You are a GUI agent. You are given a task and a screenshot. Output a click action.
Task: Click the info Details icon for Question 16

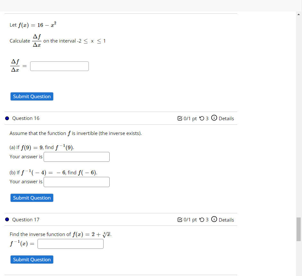214,118
